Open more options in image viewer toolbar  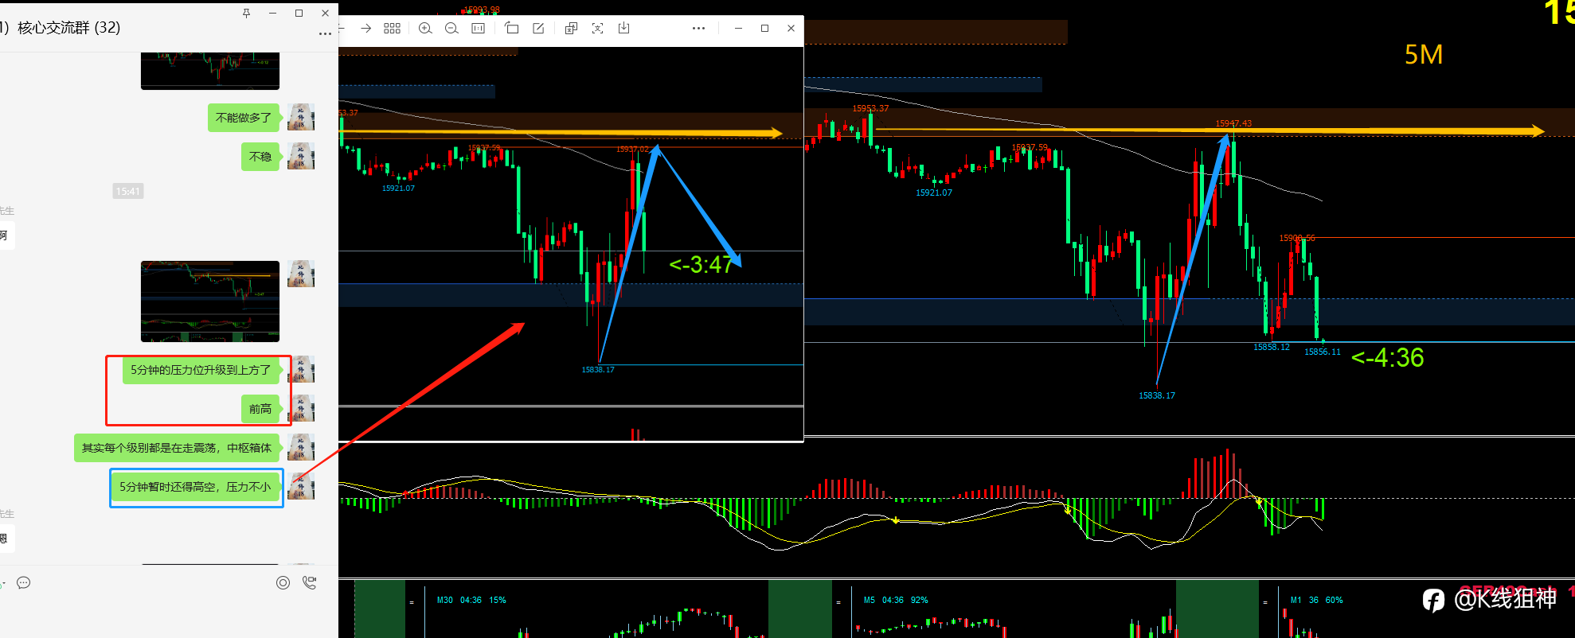[x=698, y=29]
